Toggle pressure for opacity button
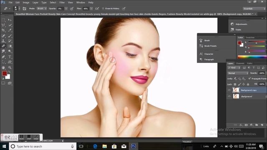This screenshot has width=267, height=150. 72,8
